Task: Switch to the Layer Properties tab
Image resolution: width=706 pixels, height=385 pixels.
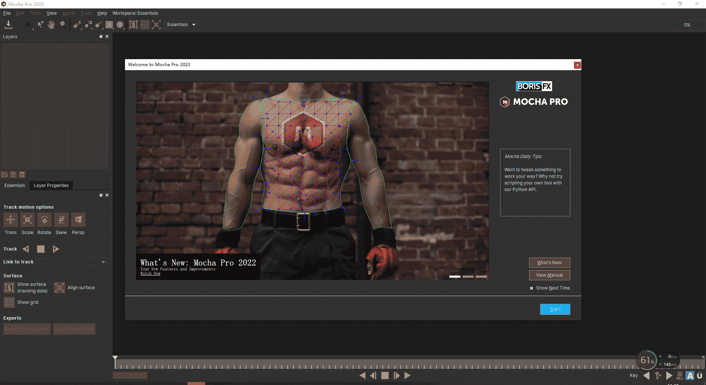Action: point(51,186)
